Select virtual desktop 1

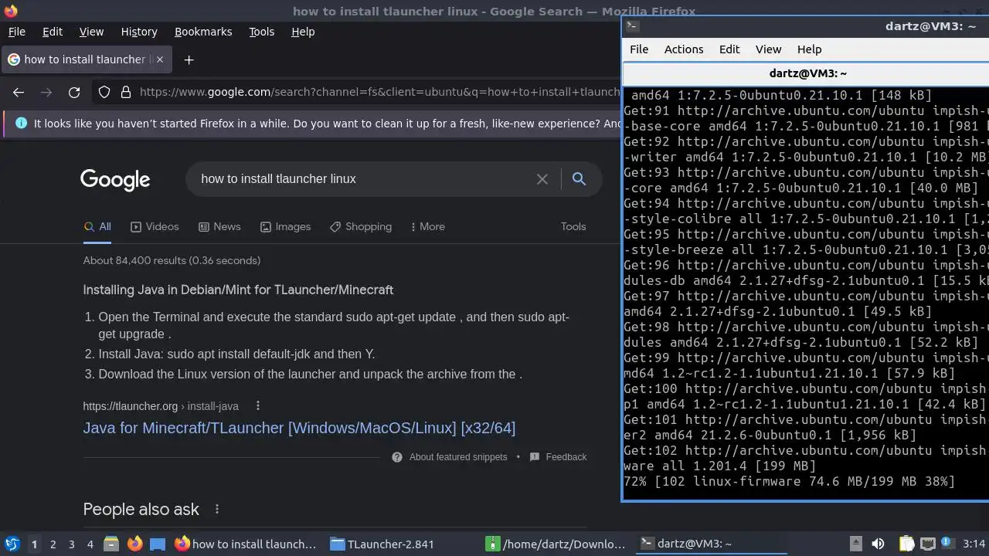34,544
